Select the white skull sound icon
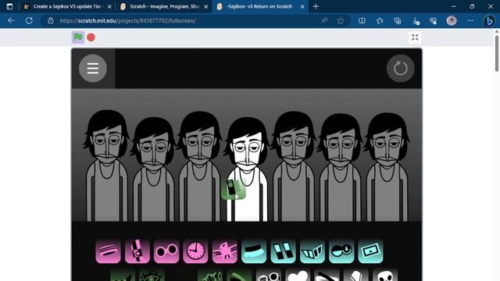The width and height of the screenshot is (500, 281). (385, 275)
